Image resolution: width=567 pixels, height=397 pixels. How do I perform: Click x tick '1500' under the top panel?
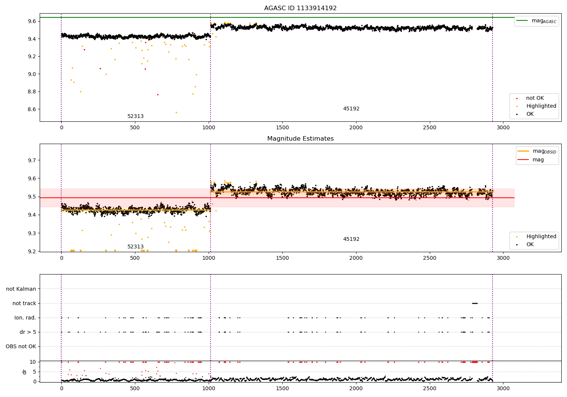pyautogui.click(x=282, y=128)
